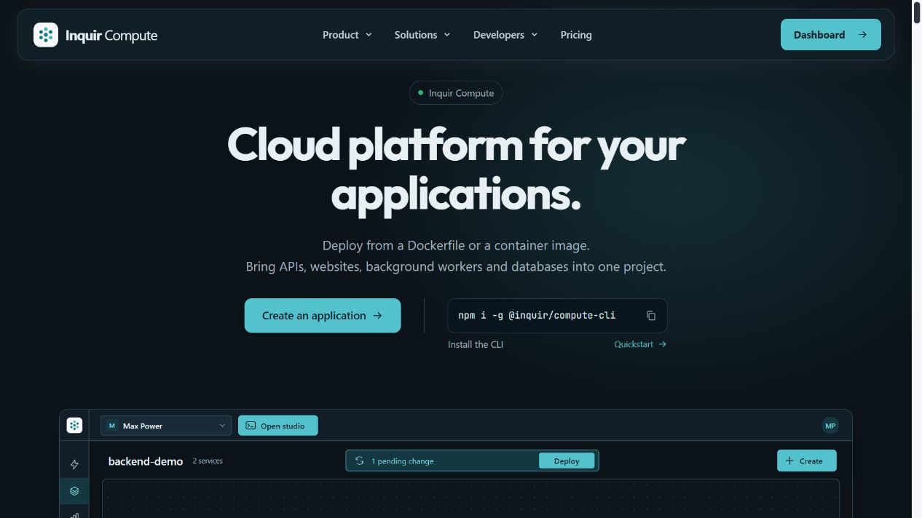This screenshot has height=518, width=922.
Task: Click the backend-demo project title
Action: coord(146,461)
